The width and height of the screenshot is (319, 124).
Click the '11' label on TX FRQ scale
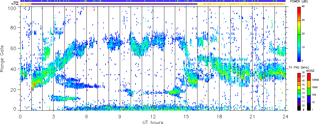pyautogui.click(x=302, y=101)
